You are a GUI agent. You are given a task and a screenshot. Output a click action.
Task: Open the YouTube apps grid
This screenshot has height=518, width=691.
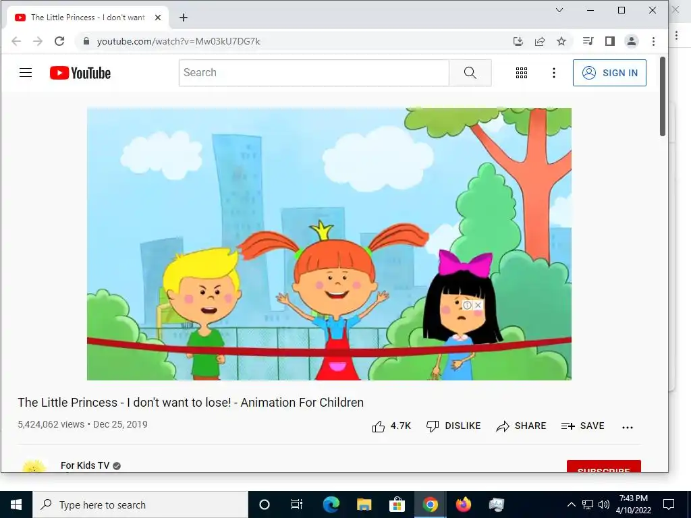522,73
